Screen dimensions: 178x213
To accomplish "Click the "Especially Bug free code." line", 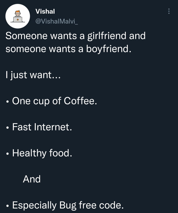I will click(x=68, y=205).
